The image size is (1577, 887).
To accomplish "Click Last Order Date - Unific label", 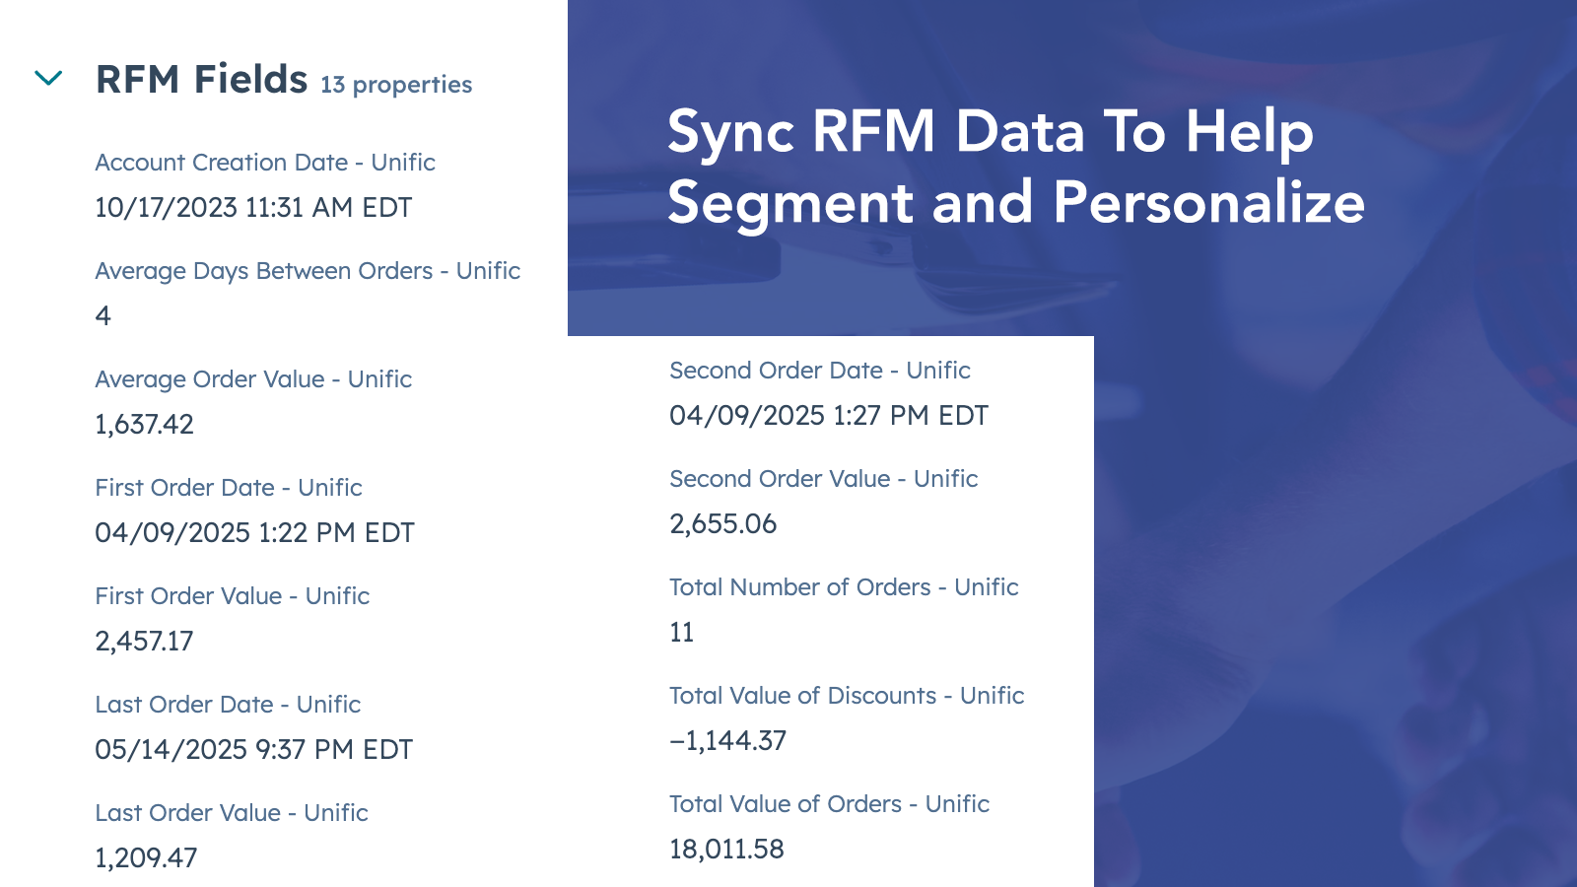I will tap(228, 705).
